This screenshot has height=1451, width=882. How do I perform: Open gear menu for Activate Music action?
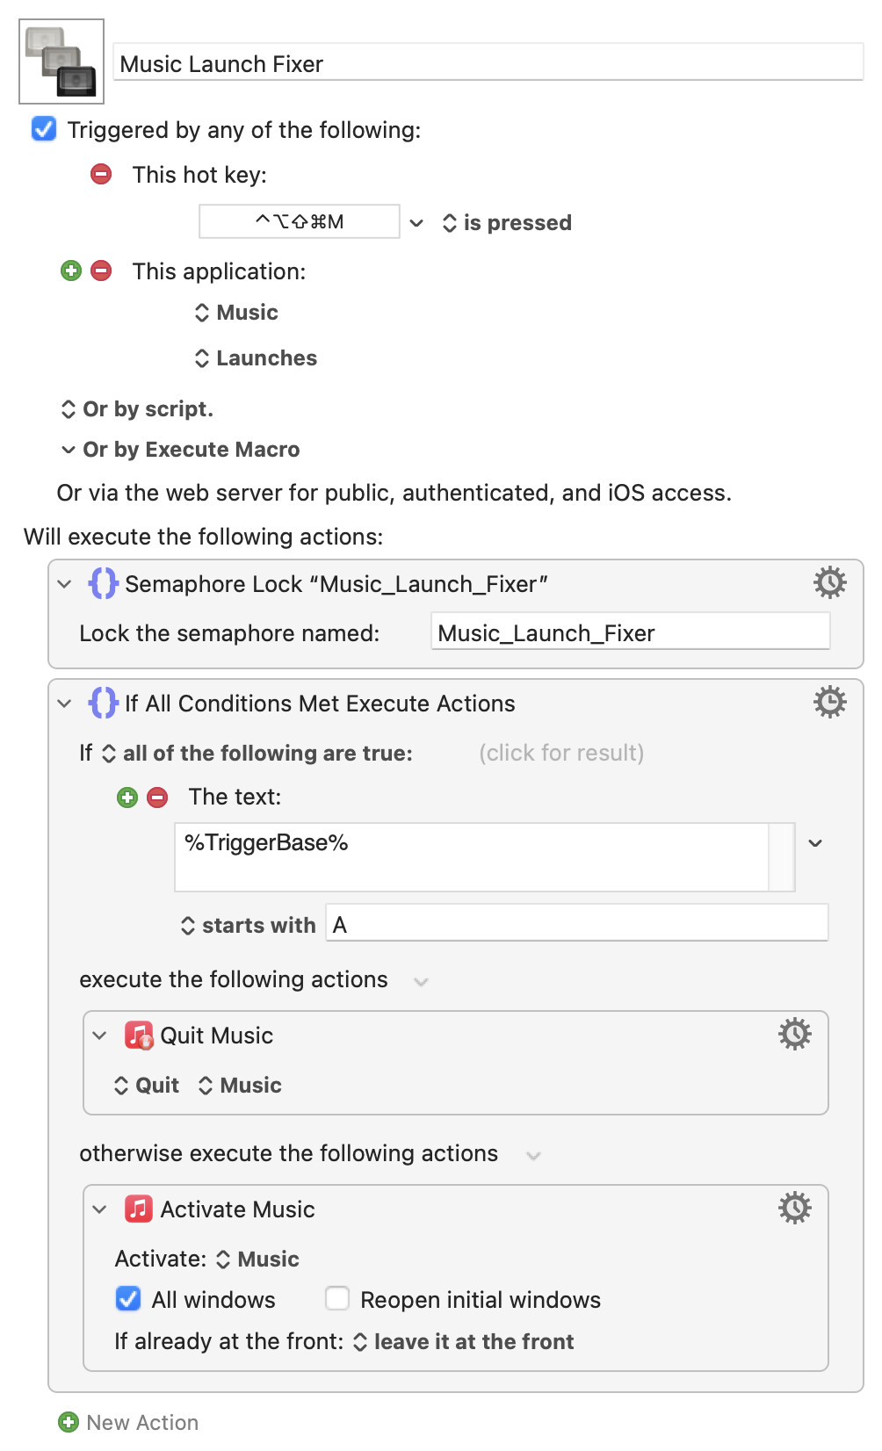[794, 1208]
